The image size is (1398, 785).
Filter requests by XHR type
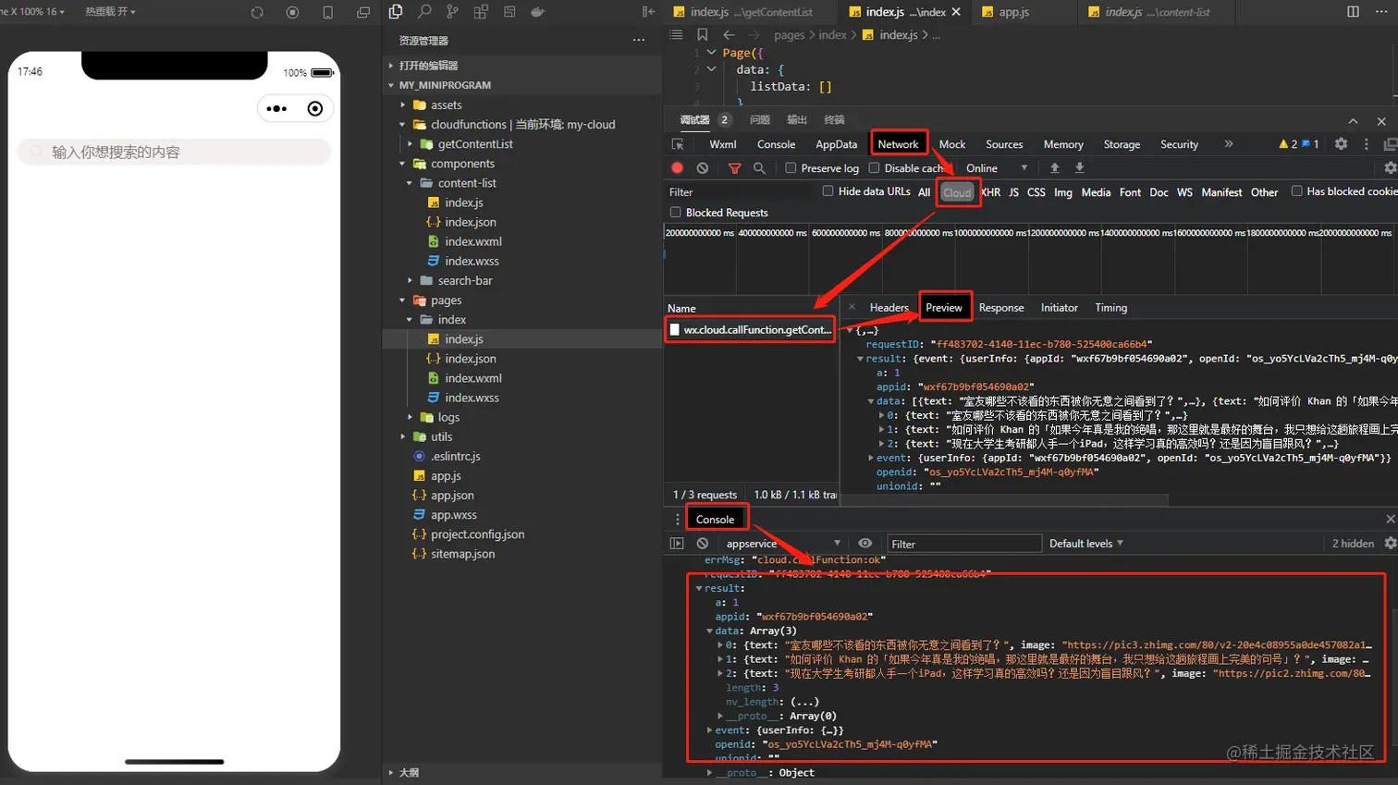(990, 192)
